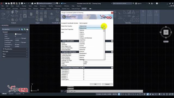Select Argentina in the country list

point(82,40)
